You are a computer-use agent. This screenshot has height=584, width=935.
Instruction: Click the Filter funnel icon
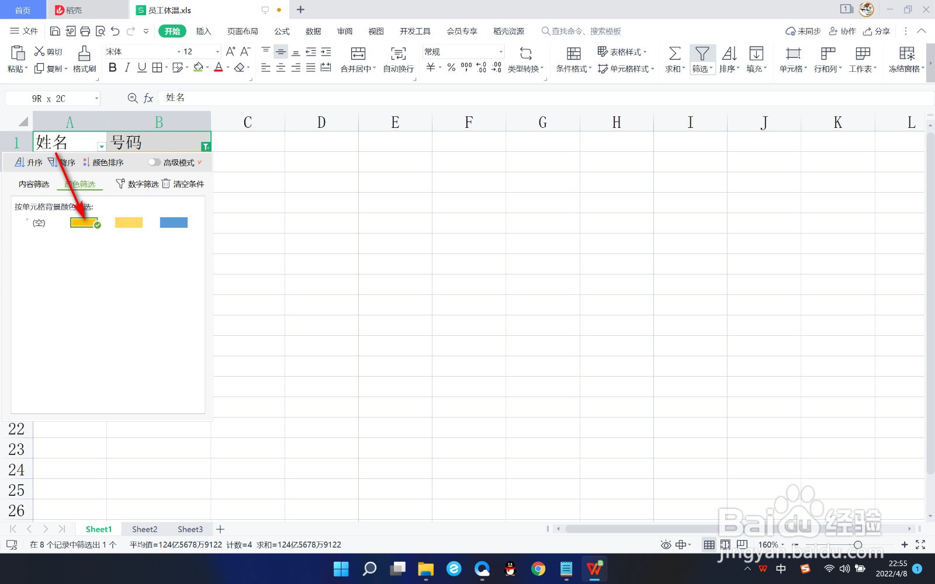(x=702, y=53)
